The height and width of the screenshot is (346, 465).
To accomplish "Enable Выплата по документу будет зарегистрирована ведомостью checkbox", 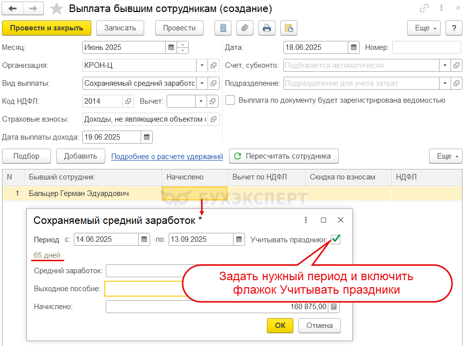I will pos(230,100).
